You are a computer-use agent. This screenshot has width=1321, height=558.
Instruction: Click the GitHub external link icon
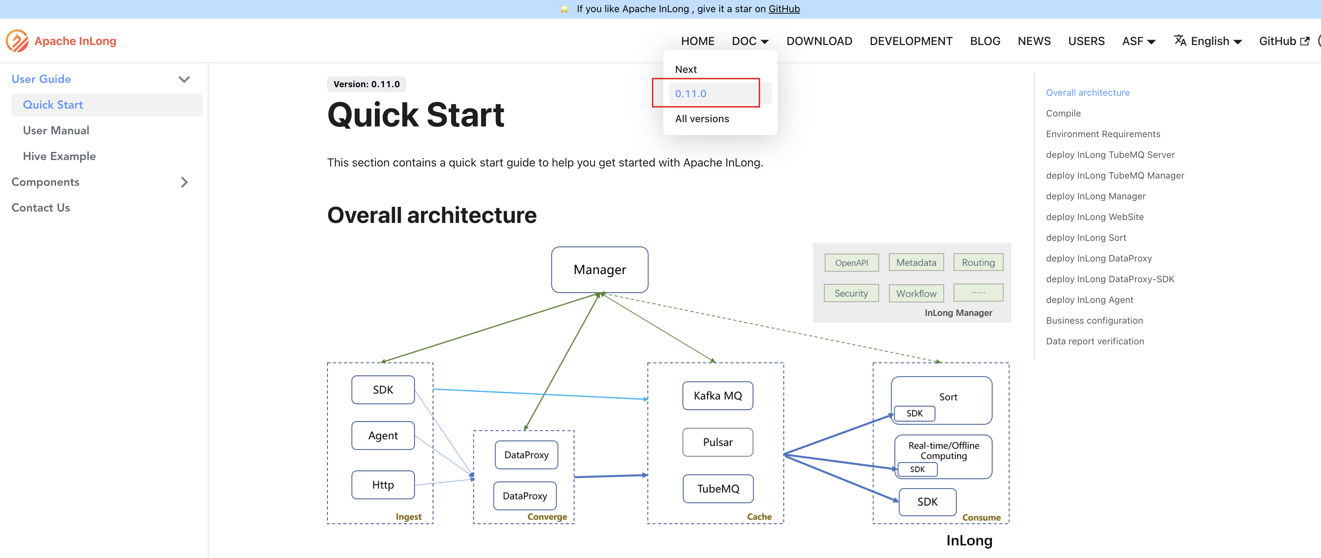[x=1305, y=41]
